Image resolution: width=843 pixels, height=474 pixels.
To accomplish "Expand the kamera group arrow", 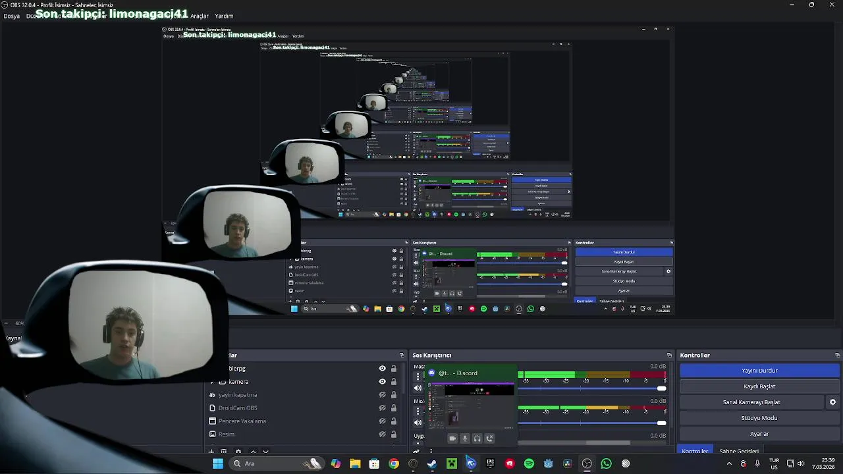I will pyautogui.click(x=212, y=382).
